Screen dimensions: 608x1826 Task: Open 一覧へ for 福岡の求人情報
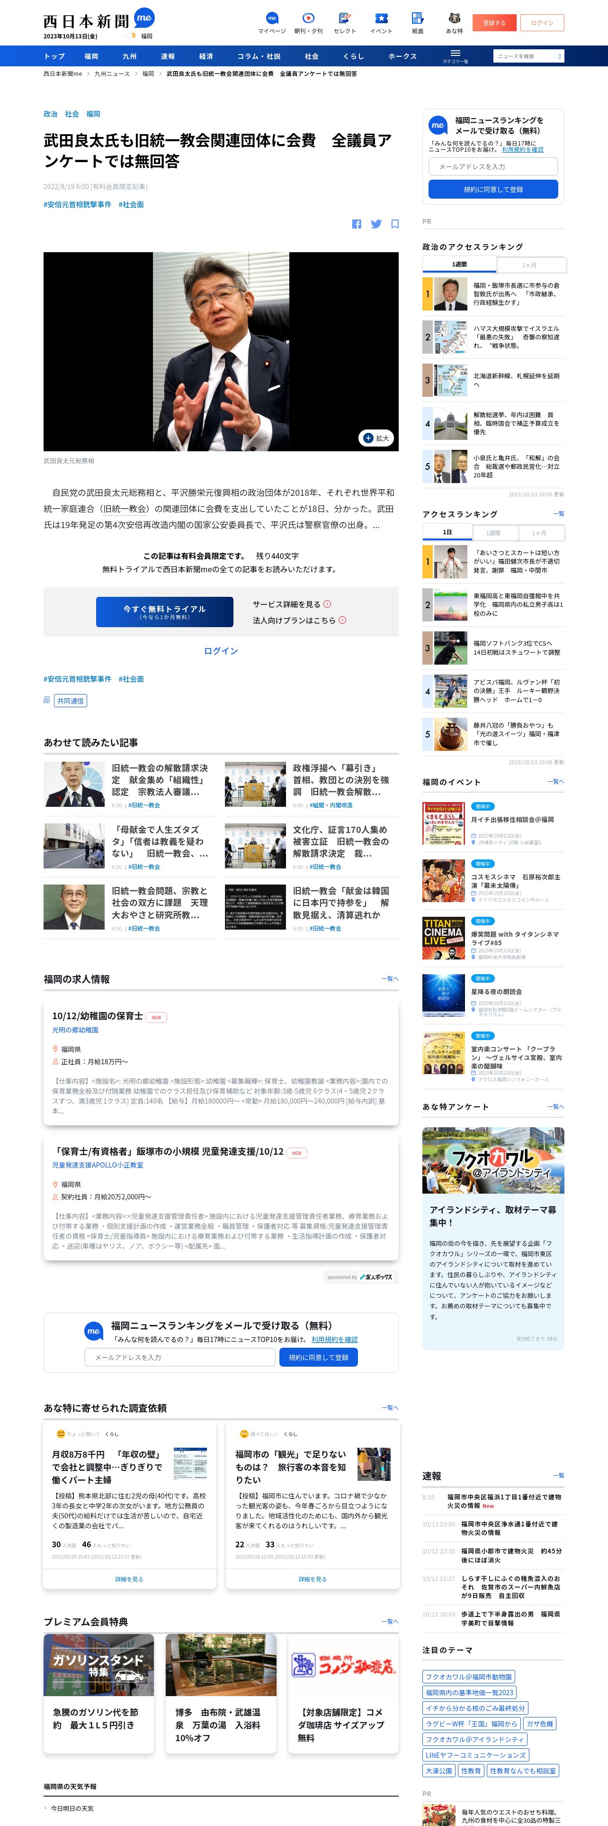tap(390, 979)
